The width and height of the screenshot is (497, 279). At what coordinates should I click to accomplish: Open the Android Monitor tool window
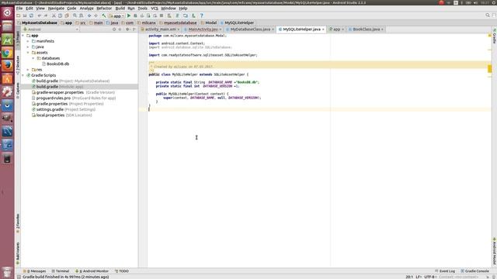[92, 271]
